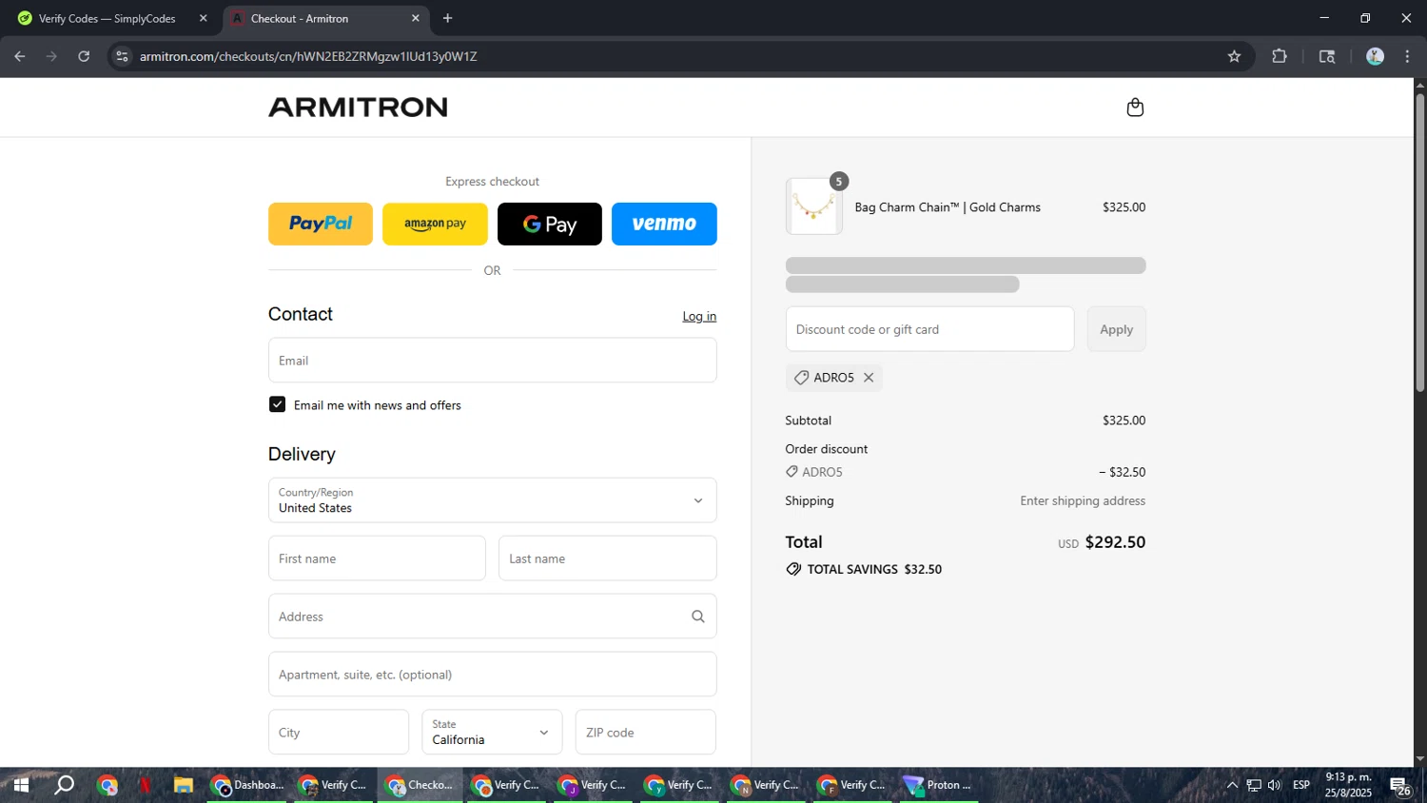The height and width of the screenshot is (803, 1427).
Task: Click the Enter shipping address text
Action: [x=1083, y=500]
